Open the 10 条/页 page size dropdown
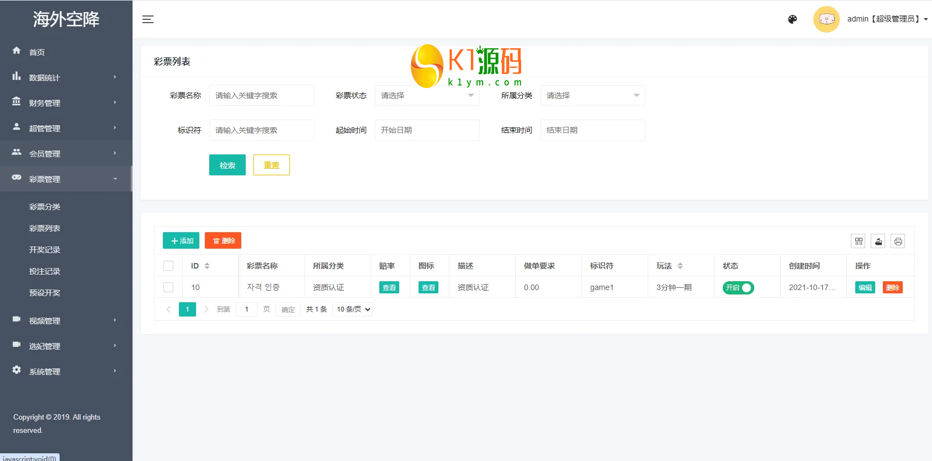 click(x=353, y=309)
